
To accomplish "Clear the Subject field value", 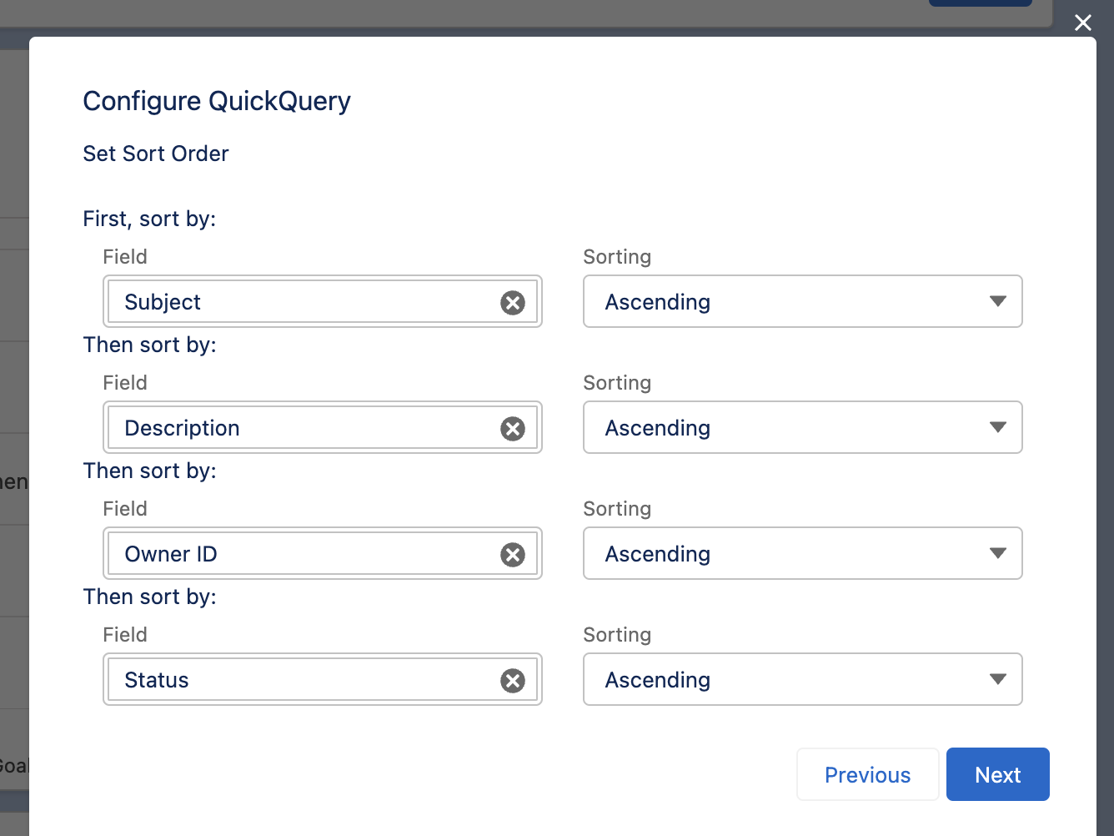I will pyautogui.click(x=512, y=302).
